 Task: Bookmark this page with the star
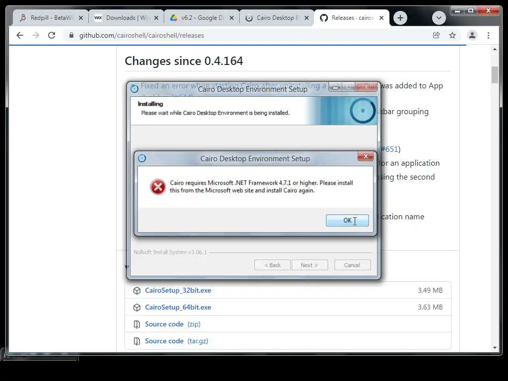coord(452,35)
